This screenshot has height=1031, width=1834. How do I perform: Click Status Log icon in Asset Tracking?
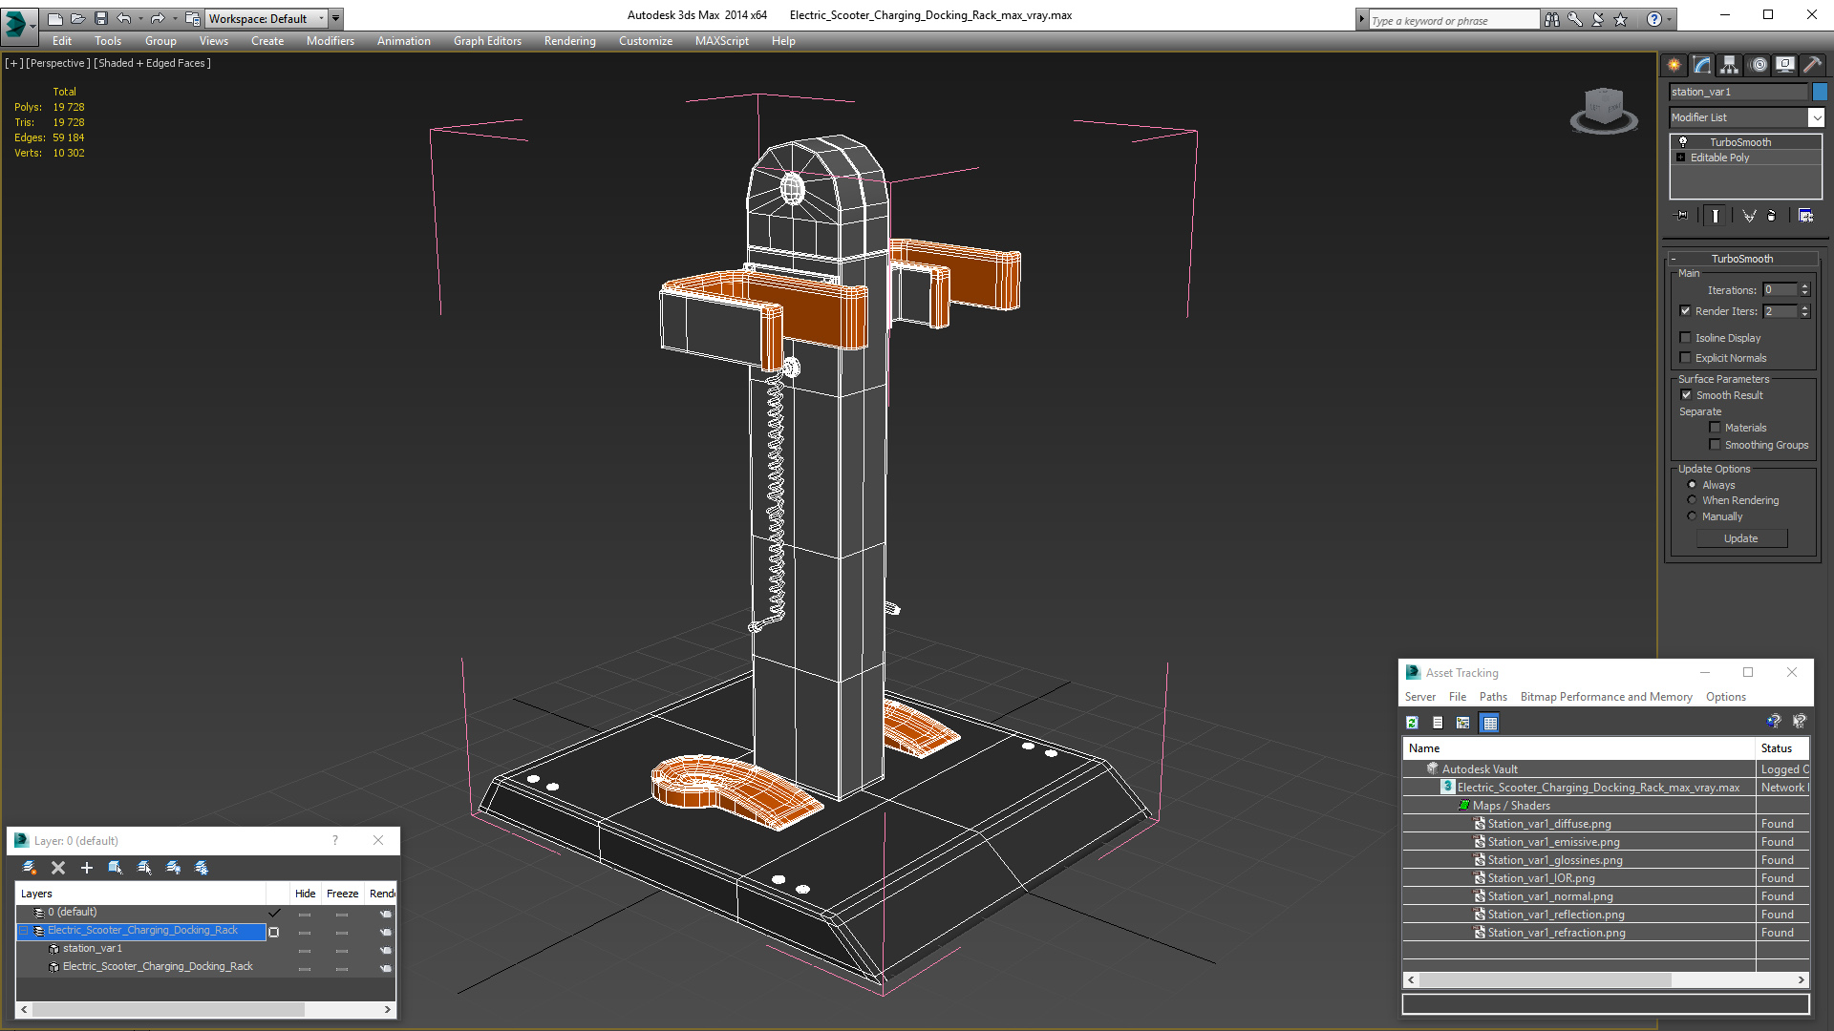pyautogui.click(x=1438, y=723)
